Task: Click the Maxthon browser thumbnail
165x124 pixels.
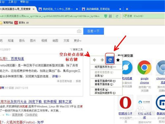Action: point(161,103)
